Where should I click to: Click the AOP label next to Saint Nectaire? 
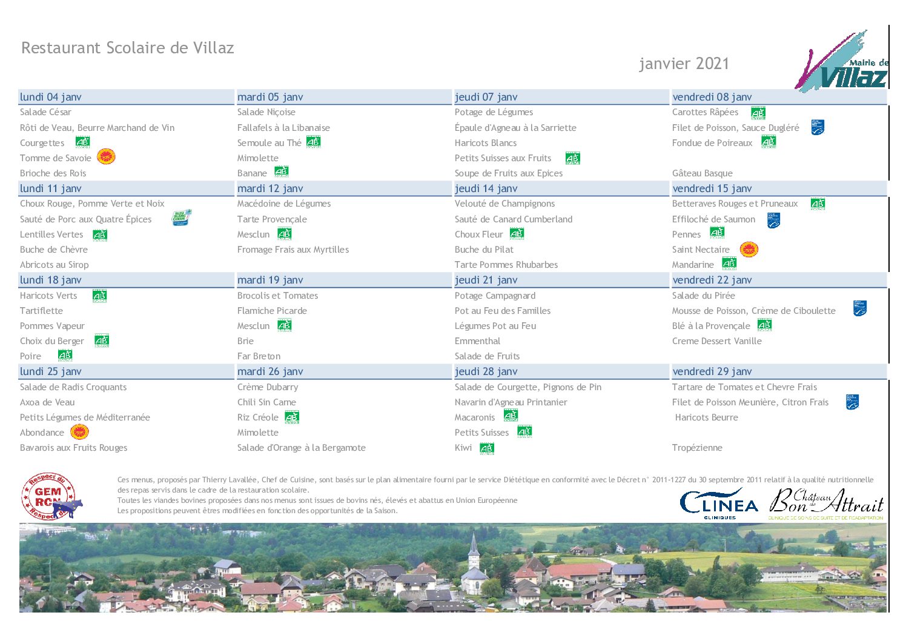click(x=749, y=249)
